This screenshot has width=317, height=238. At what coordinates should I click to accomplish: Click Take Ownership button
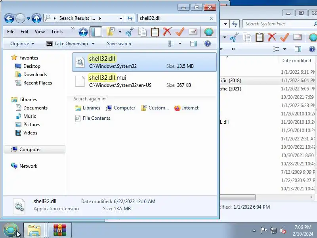coord(68,44)
